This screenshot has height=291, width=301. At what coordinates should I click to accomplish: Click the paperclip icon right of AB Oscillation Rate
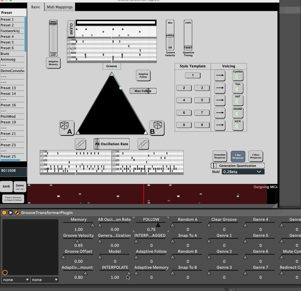coord(143,144)
